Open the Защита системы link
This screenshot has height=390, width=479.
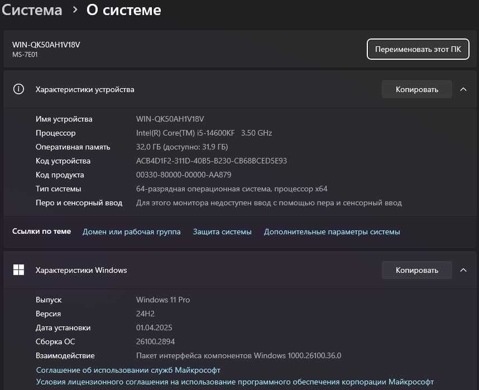tap(222, 232)
